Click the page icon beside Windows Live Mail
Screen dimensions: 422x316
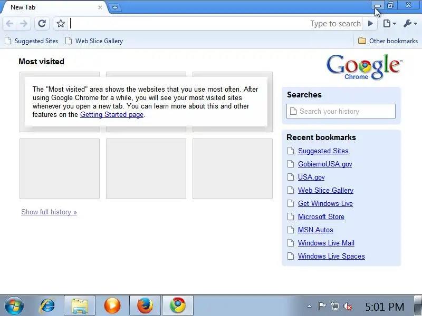(x=291, y=243)
